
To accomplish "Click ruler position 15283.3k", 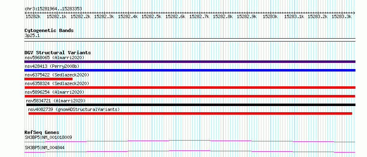I will tap(342, 16).
